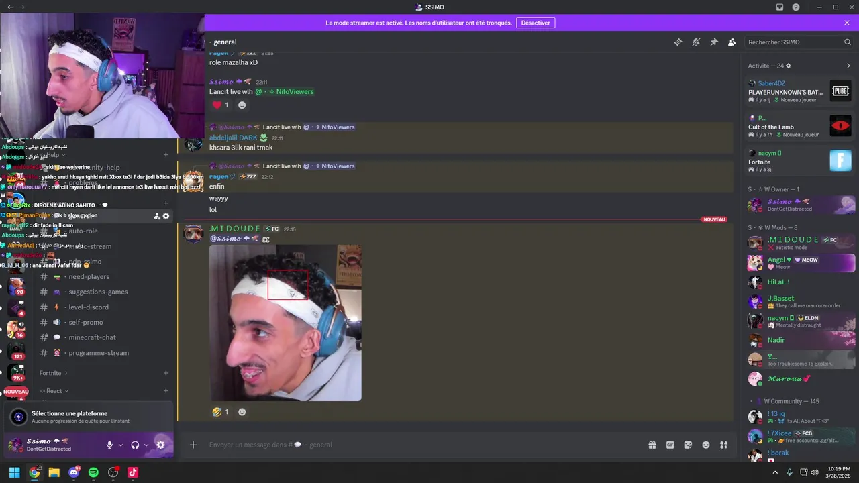Screen dimensions: 859x483
Task: Open the sticker picker
Action: [688, 445]
